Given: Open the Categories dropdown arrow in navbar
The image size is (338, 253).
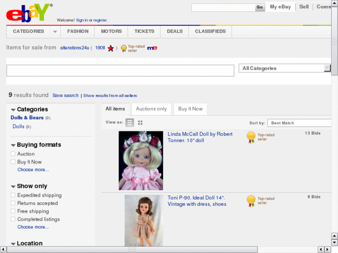Looking at the screenshot, I should point(55,32).
